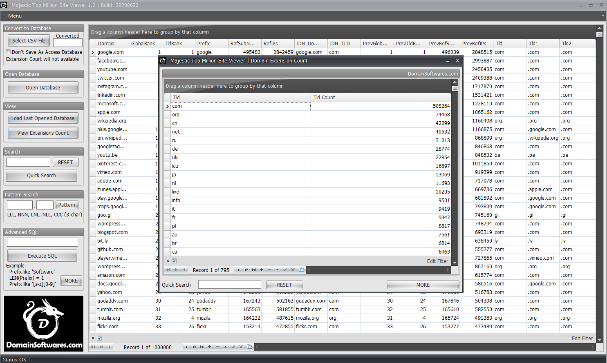Screen dimensions: 607x363
Task: Click the delete (minus) icon in Extension Count navigator
Action: coord(269,269)
